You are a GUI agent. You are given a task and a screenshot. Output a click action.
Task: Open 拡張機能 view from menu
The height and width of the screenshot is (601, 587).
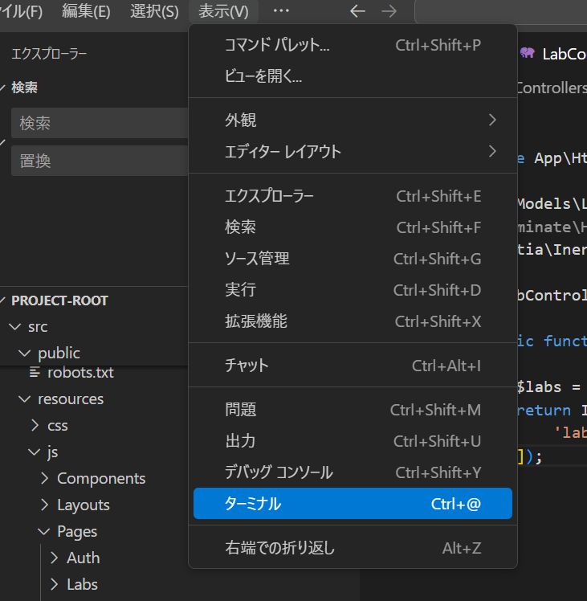[353, 321]
